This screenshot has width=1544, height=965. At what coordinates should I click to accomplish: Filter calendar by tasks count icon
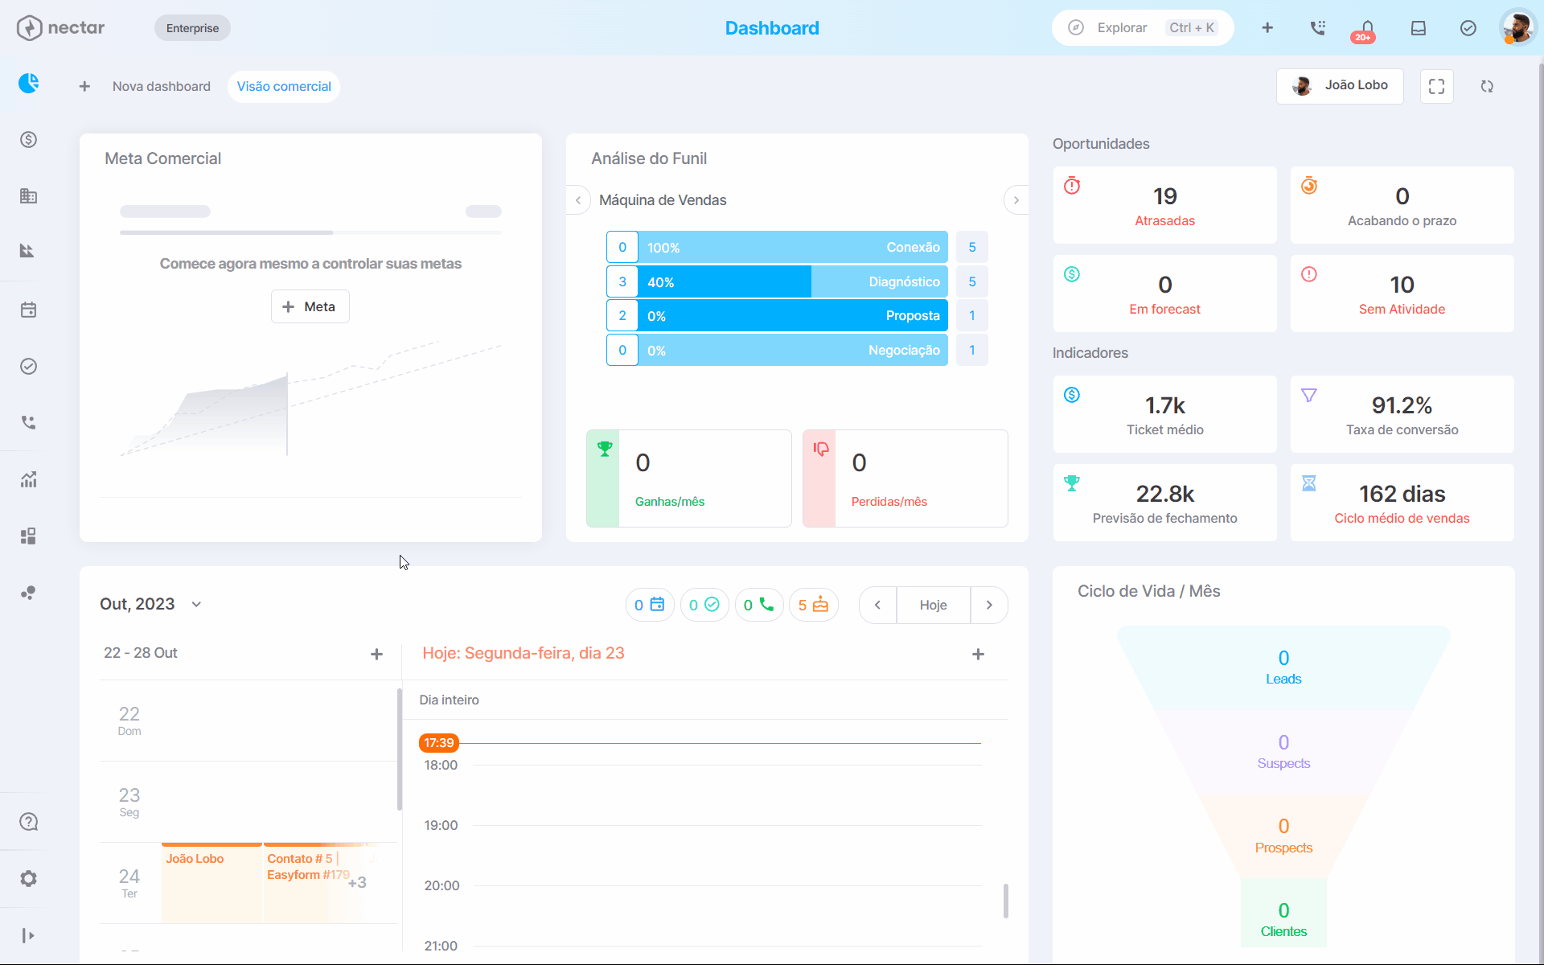click(704, 605)
